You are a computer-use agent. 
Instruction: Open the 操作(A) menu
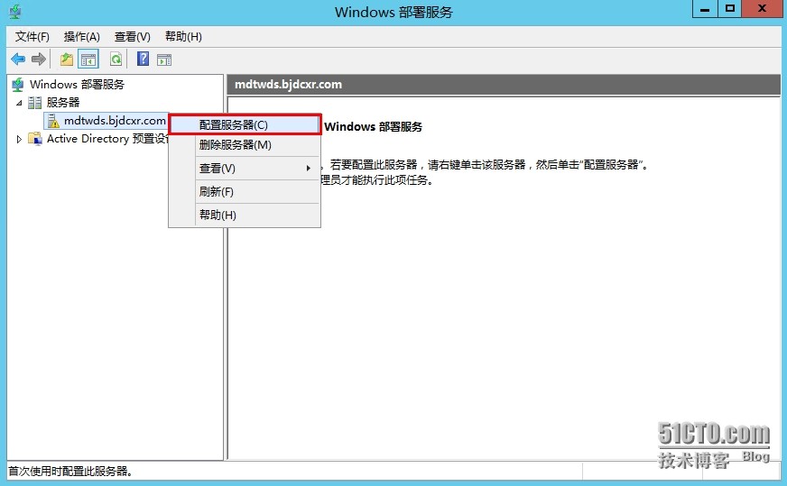click(82, 37)
